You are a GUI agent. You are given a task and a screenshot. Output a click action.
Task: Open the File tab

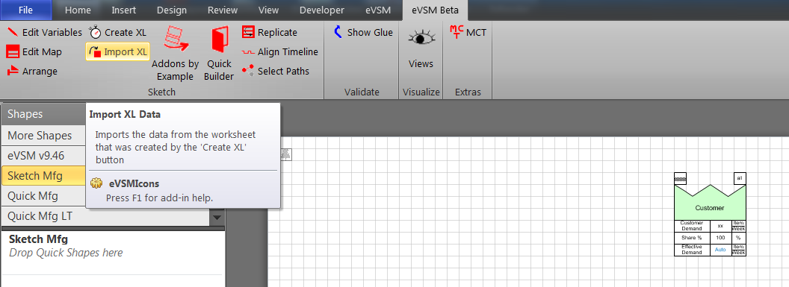point(25,10)
